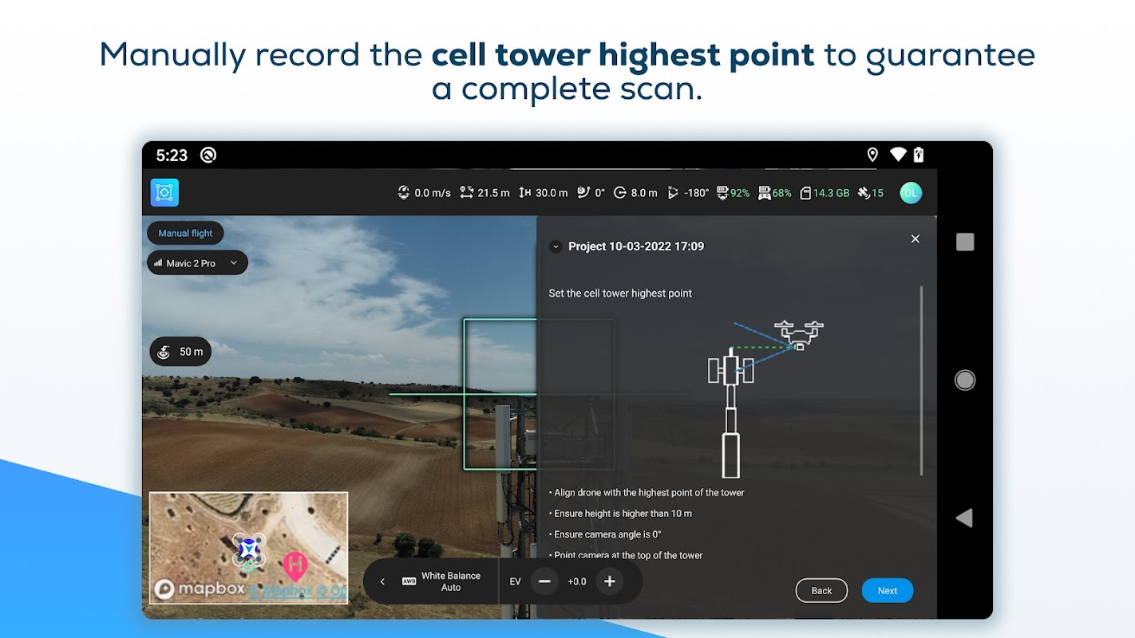
Task: Expand the mapbox minimap thumbnail
Action: click(x=248, y=548)
